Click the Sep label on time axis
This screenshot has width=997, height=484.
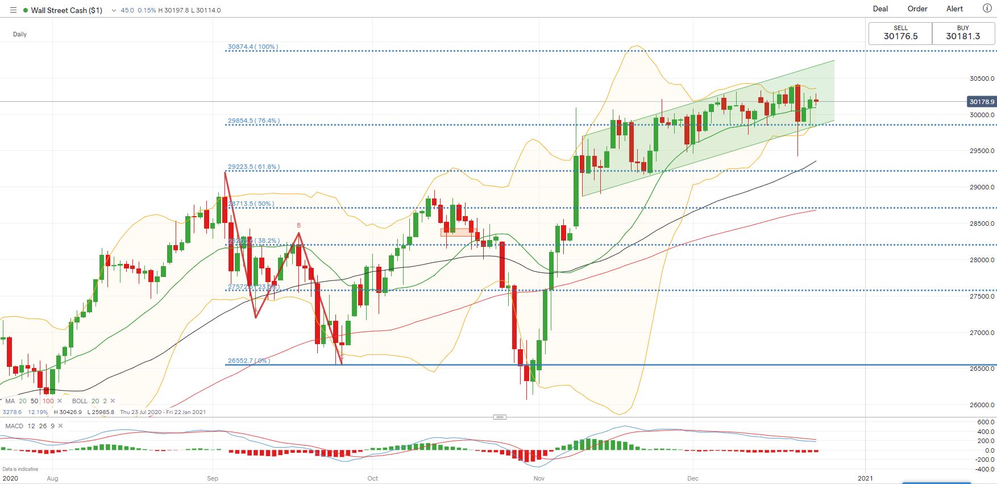tap(213, 478)
